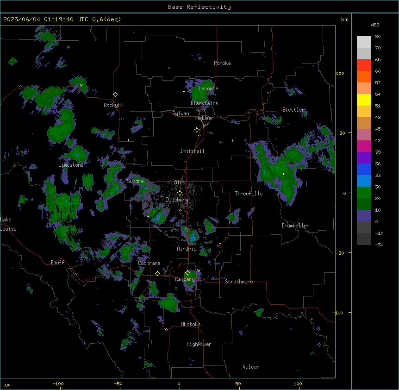399x390 pixels.
Task: Click the yellow V marker northeast of Calgary
Action: (199, 270)
